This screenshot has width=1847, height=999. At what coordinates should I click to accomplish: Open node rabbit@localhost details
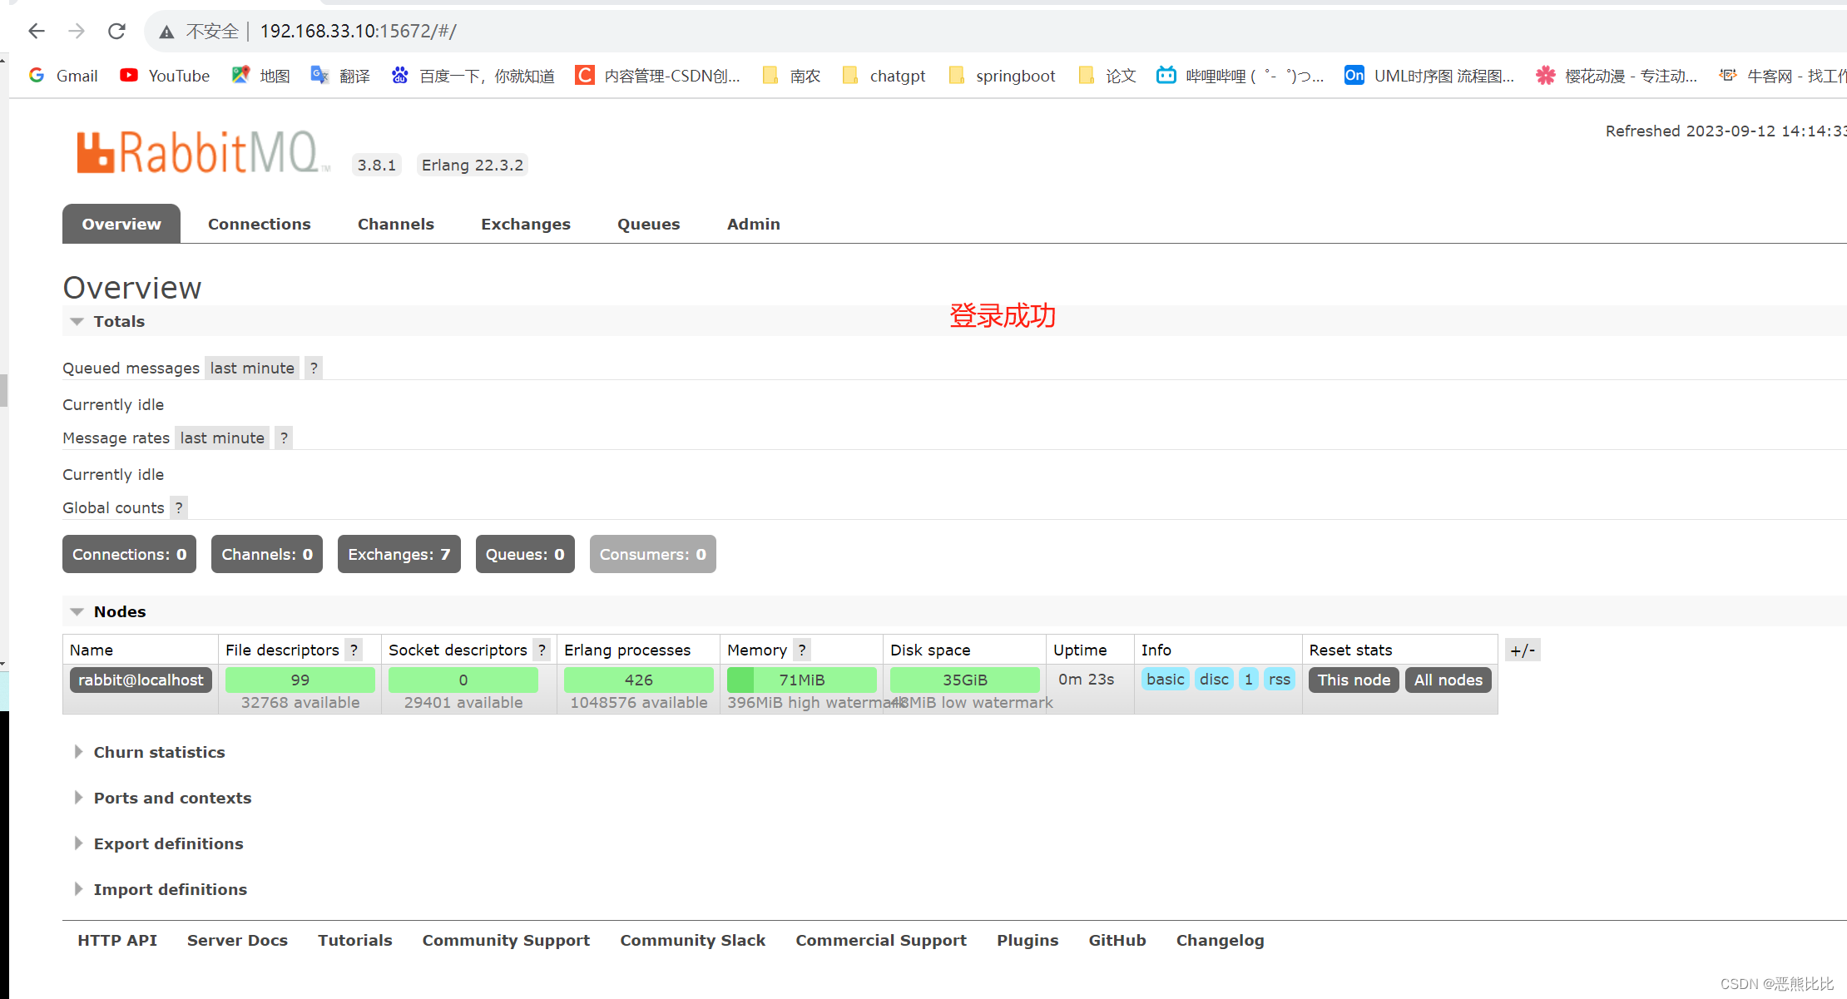point(141,680)
